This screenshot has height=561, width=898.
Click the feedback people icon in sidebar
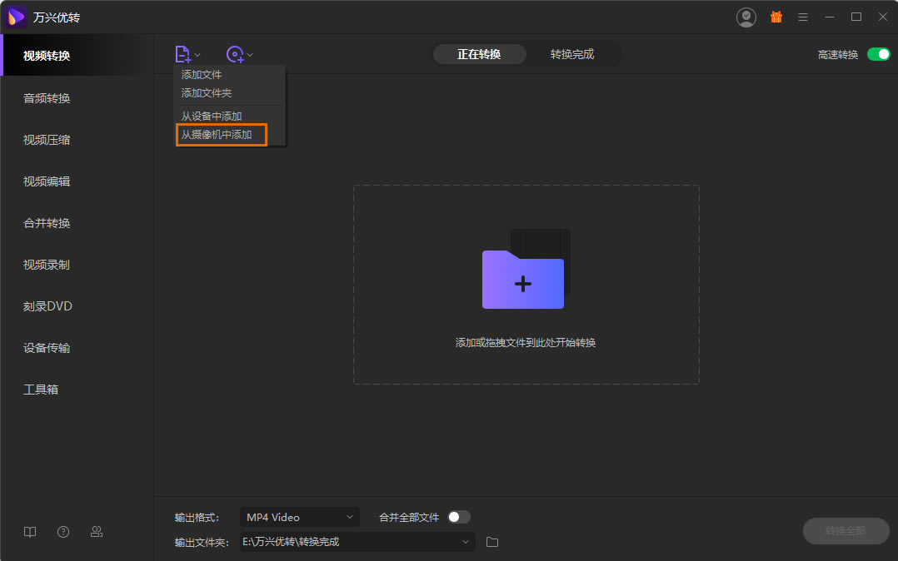97,532
